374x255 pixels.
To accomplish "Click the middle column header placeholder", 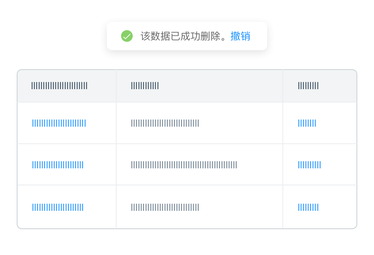I will click(x=145, y=86).
